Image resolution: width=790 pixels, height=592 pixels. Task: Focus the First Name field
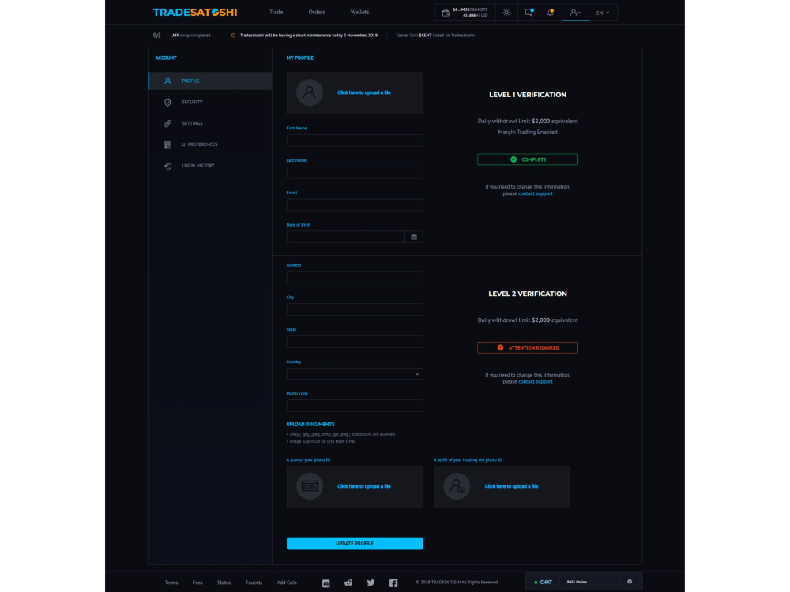(x=355, y=141)
